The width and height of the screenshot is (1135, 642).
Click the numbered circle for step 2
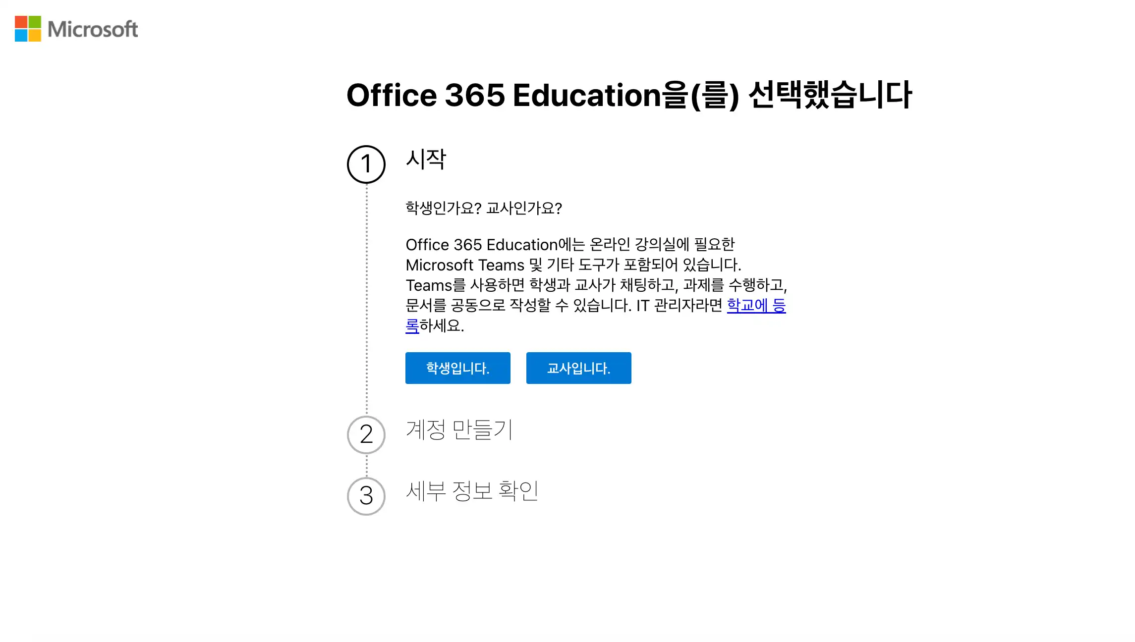point(366,434)
